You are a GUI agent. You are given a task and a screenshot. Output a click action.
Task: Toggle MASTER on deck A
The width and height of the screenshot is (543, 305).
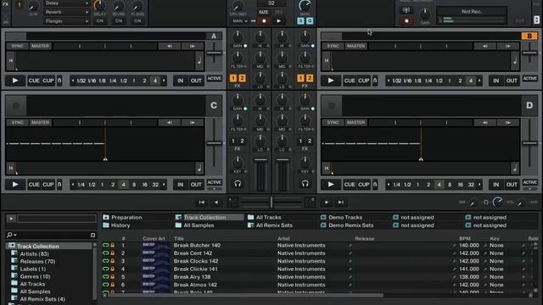coord(40,46)
